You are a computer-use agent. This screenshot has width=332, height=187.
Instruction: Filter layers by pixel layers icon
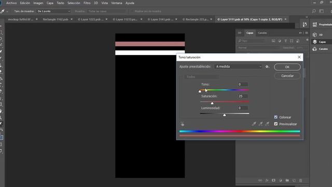(x=273, y=41)
